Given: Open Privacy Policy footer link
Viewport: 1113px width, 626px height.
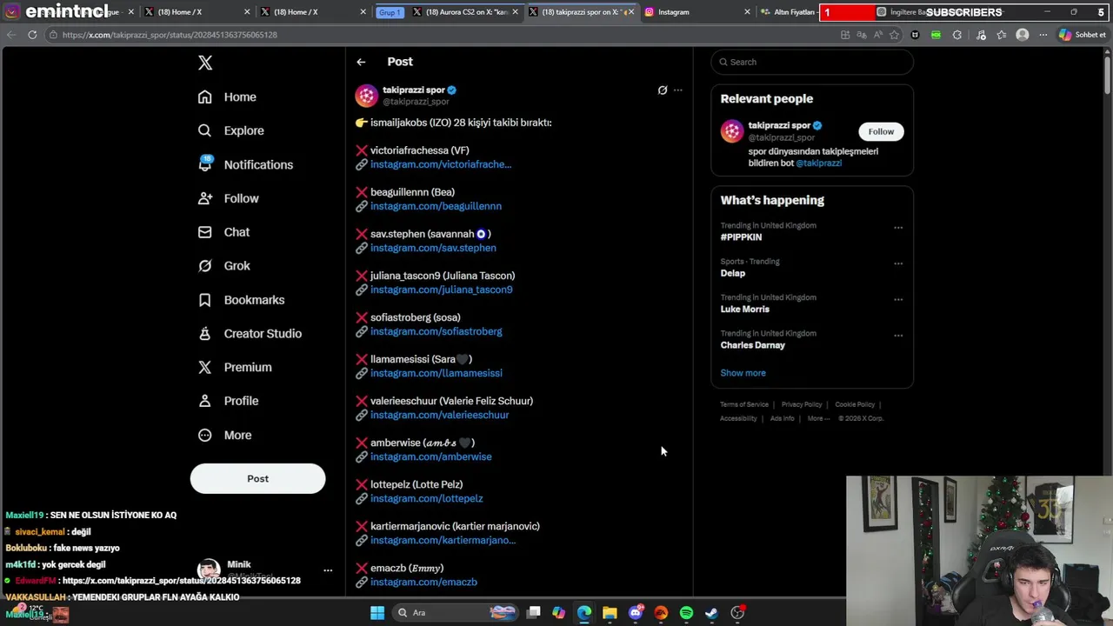Looking at the screenshot, I should [x=802, y=404].
